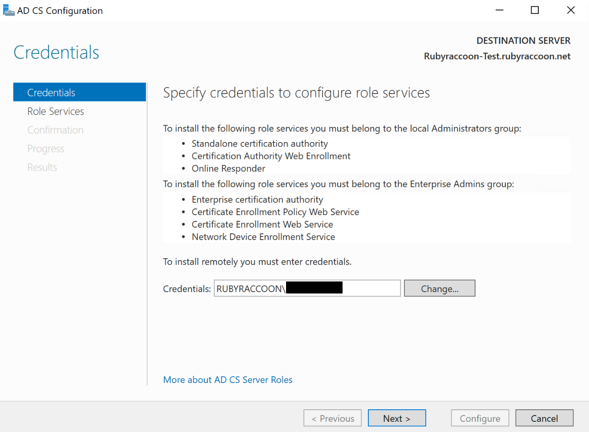Select the Credentials step in sidebar
Image resolution: width=589 pixels, height=432 pixels.
[x=51, y=93]
